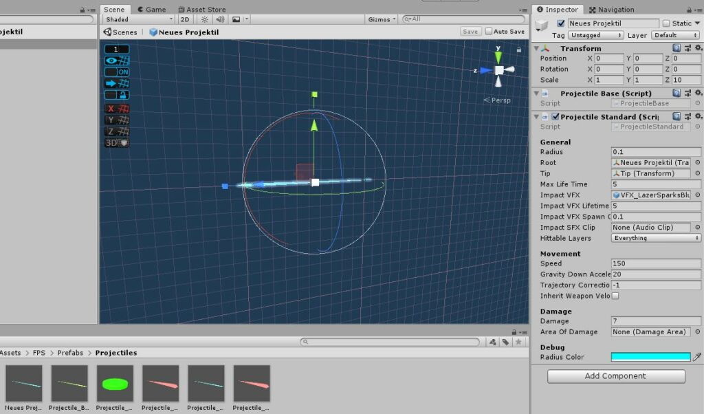
Task: Click the search by label tag icon
Action: pyautogui.click(x=505, y=342)
